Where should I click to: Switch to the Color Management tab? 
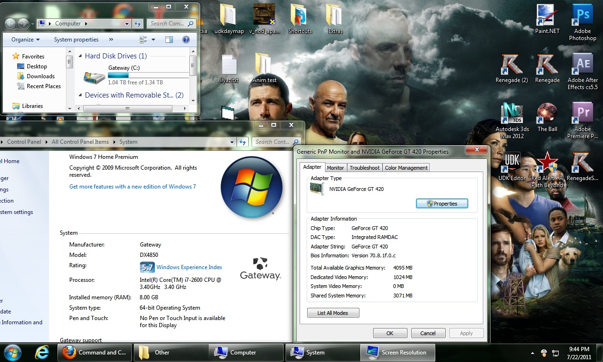[406, 168]
